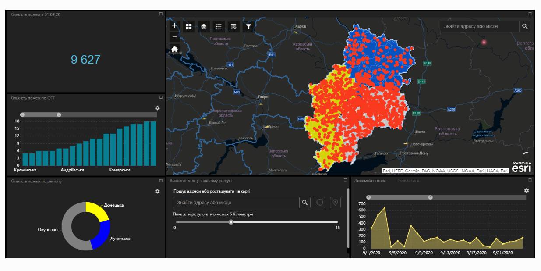The height and width of the screenshot is (271, 541).
Task: Zoom out on the map
Action: (174, 37)
